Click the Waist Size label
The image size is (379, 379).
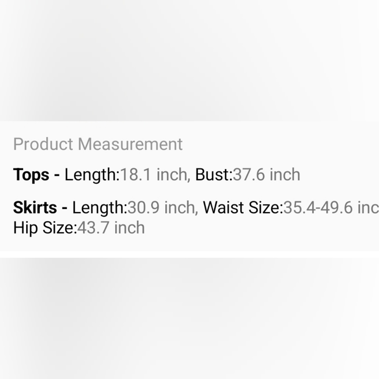(243, 208)
